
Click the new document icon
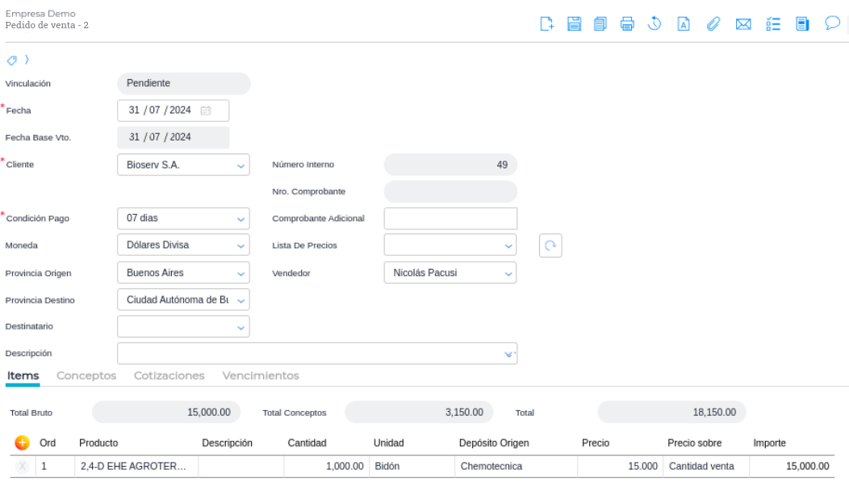click(547, 24)
